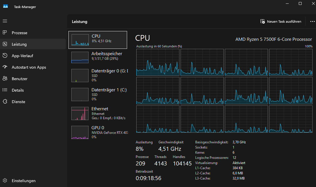Click the 104145 Handles count

182,163
